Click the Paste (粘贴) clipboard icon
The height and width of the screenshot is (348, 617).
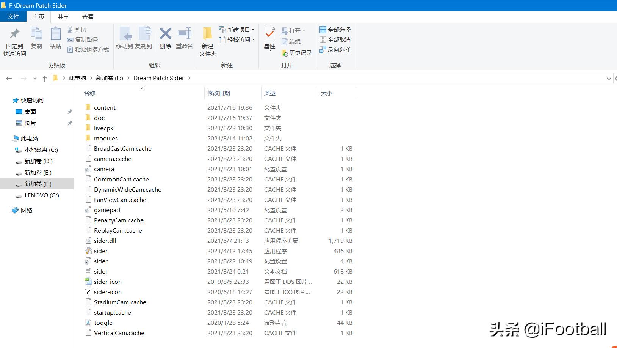tap(55, 34)
